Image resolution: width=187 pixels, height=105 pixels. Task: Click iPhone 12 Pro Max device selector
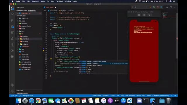(x=158, y=96)
